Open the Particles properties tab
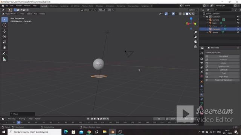Image resolution: width=241 pixels, height=135 pixels. [x=202, y=90]
